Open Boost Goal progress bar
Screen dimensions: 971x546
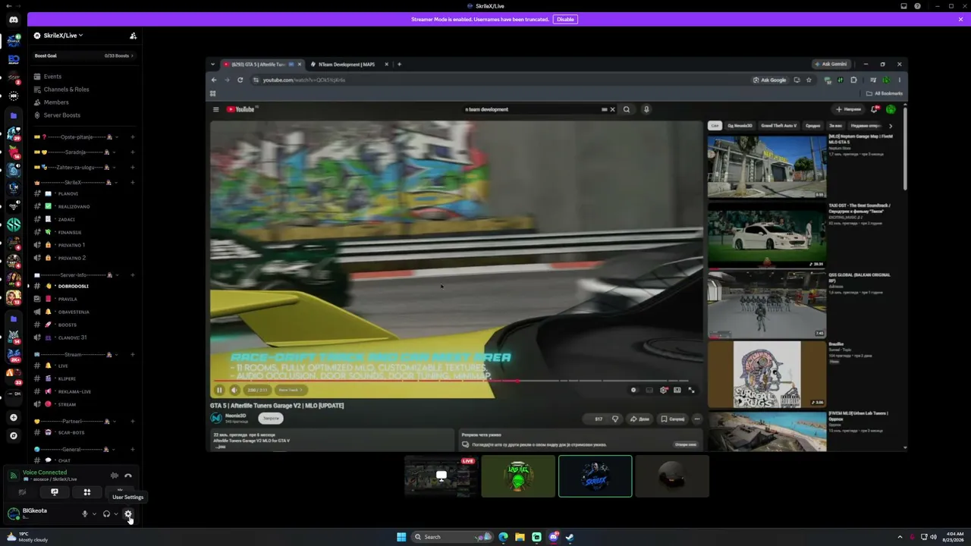[x=83, y=55]
